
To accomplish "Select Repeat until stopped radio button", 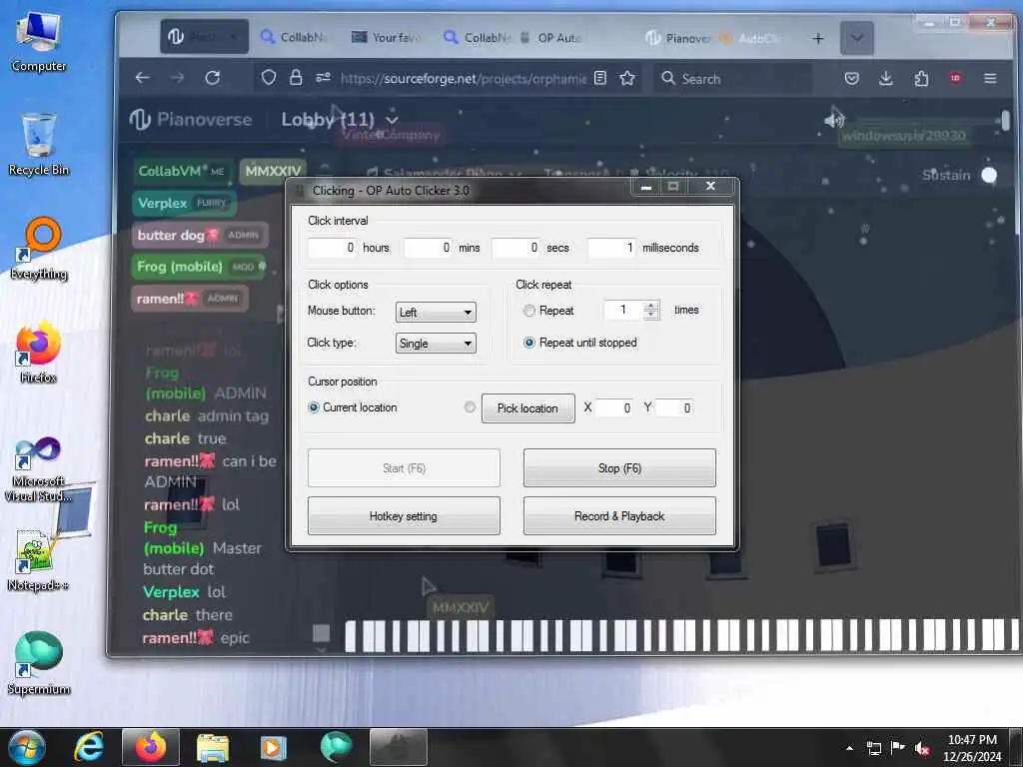I will [x=529, y=343].
